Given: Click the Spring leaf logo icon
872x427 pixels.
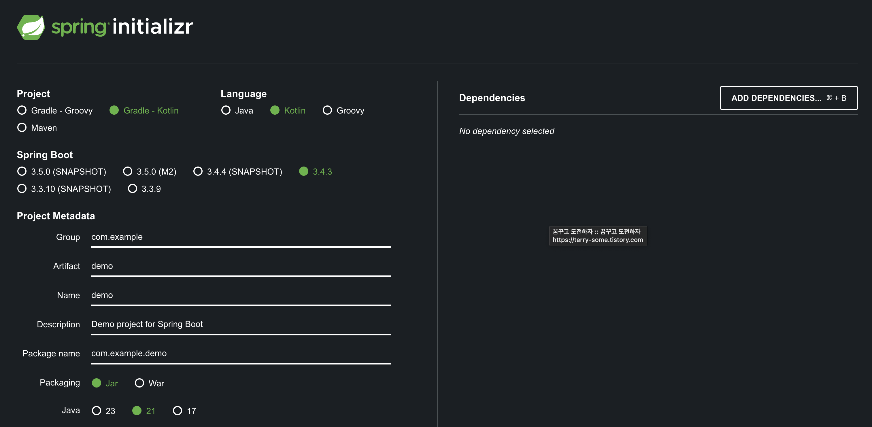Looking at the screenshot, I should [x=31, y=27].
